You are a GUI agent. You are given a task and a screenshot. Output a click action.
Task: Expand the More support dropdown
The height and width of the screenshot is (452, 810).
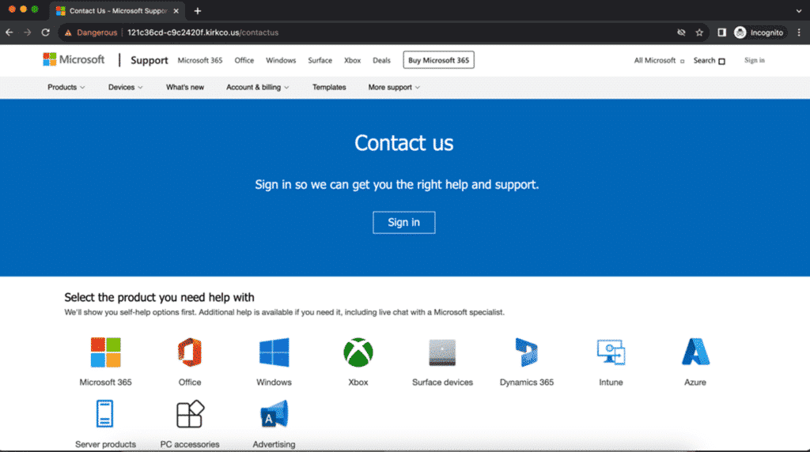coord(394,87)
